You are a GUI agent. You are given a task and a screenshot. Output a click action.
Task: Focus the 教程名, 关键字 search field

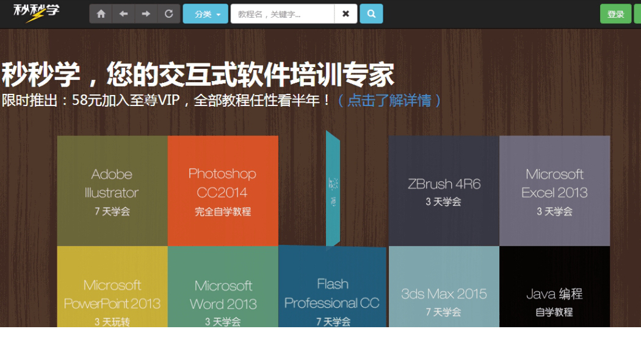[283, 14]
